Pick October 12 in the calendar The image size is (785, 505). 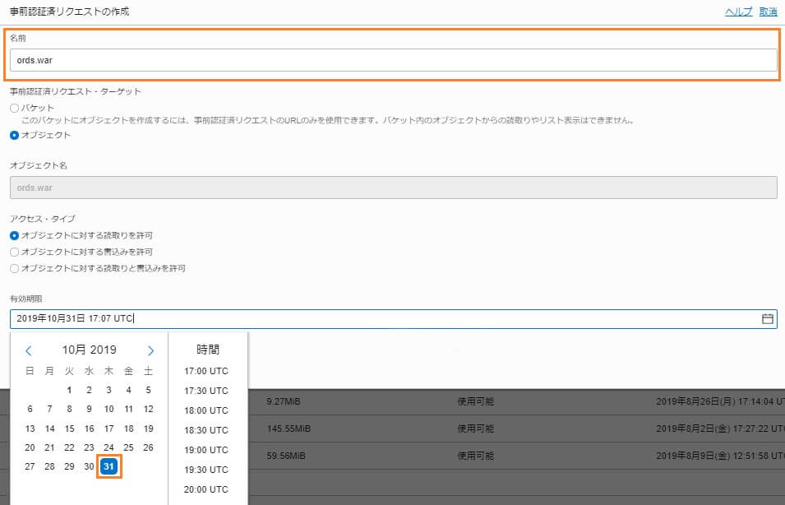[x=148, y=409]
